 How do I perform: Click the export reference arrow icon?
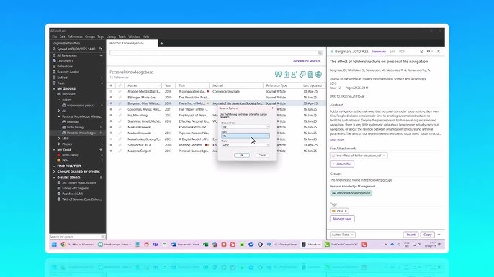click(302, 75)
